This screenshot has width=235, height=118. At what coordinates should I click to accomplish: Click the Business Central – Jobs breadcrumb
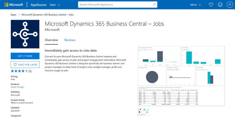pyautogui.click(x=48, y=15)
